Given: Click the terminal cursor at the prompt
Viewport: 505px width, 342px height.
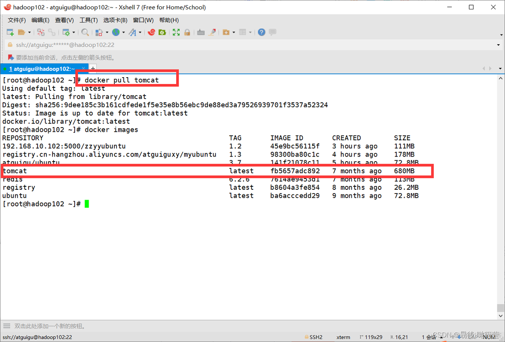Looking at the screenshot, I should coord(87,204).
